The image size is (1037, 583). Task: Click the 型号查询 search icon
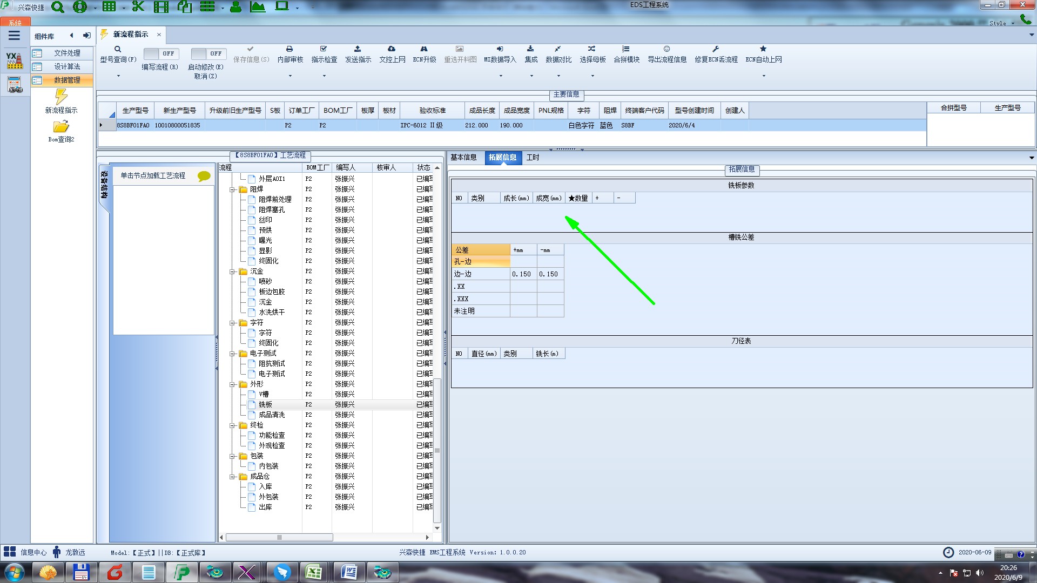pos(118,49)
